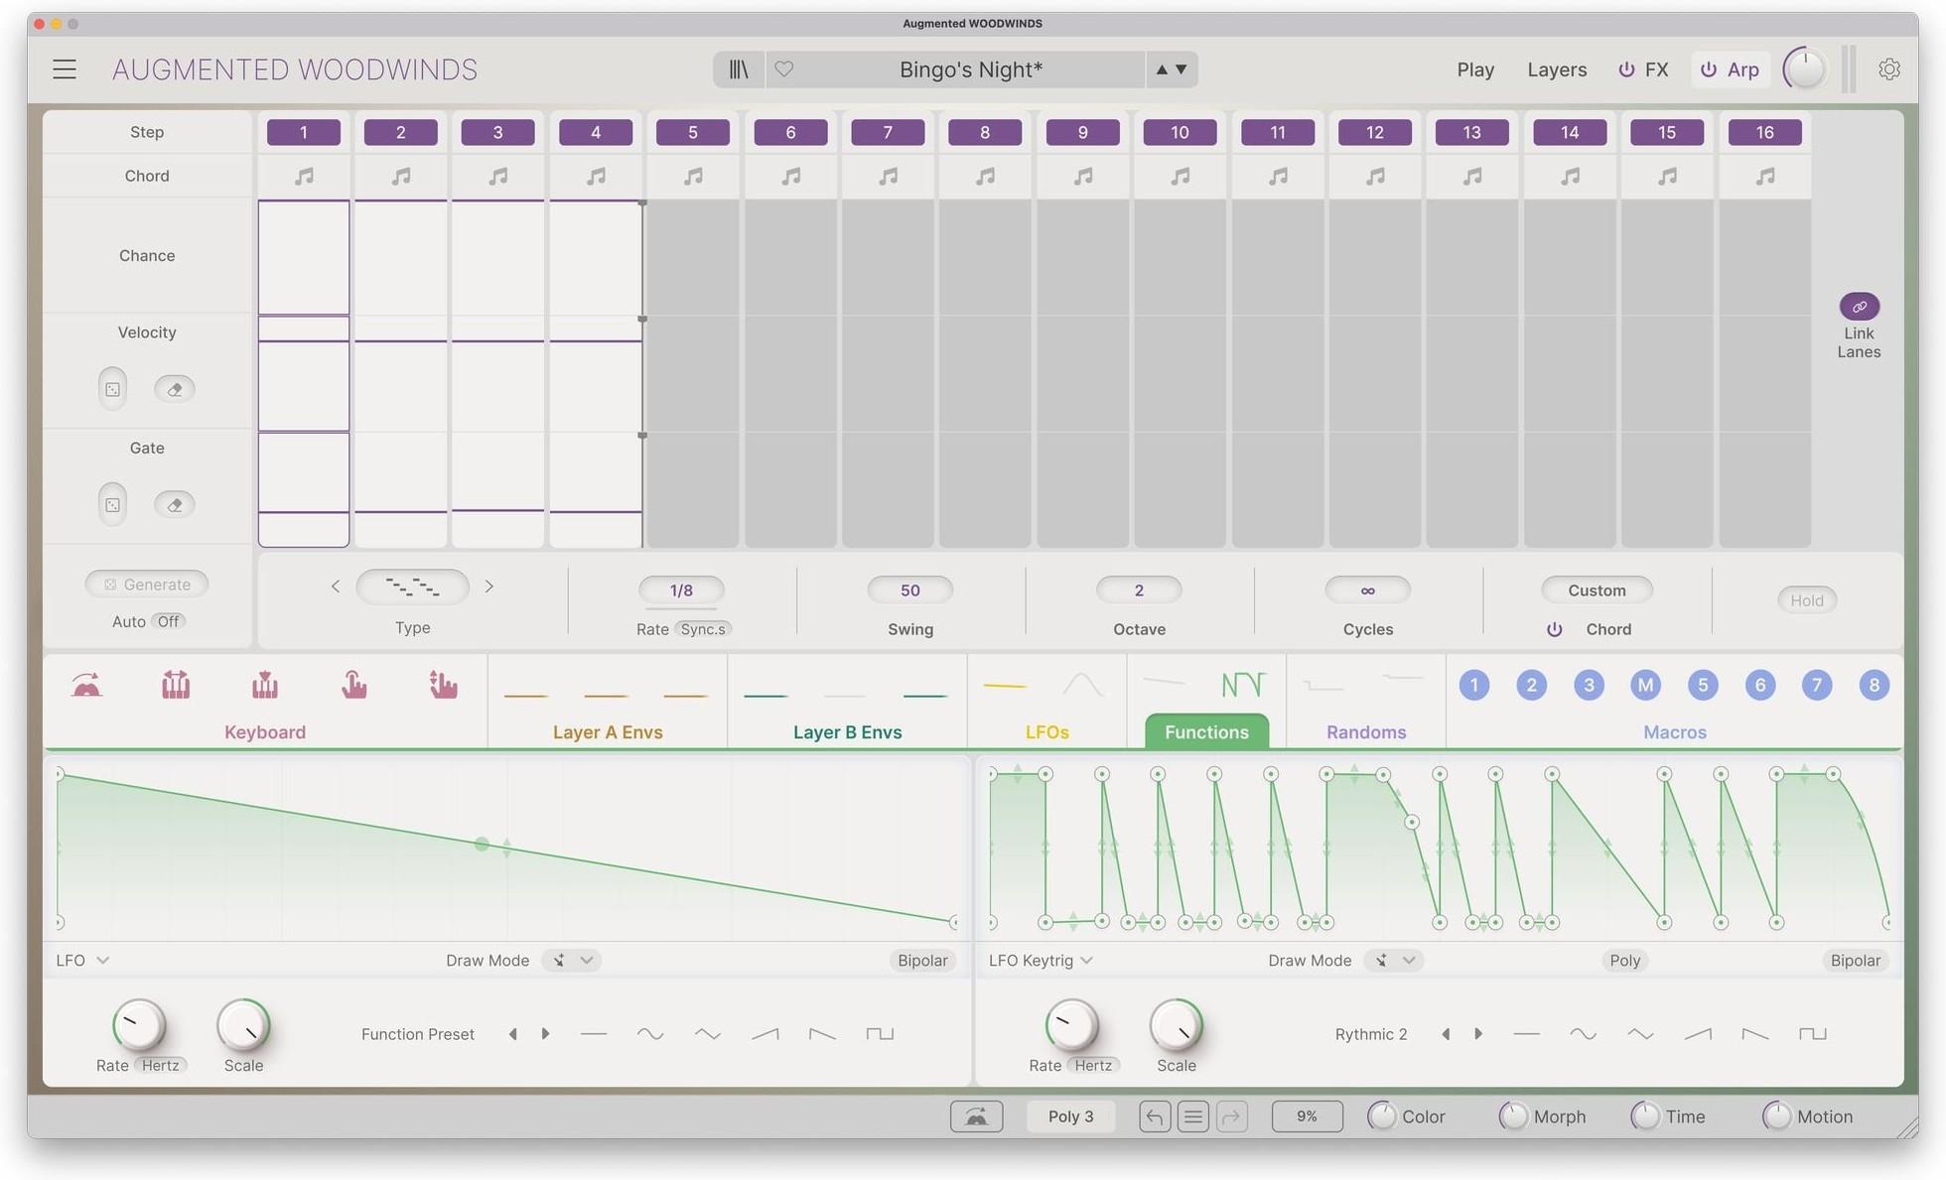Image resolution: width=1946 pixels, height=1180 pixels.
Task: Switch to the Layers view
Action: [1557, 69]
